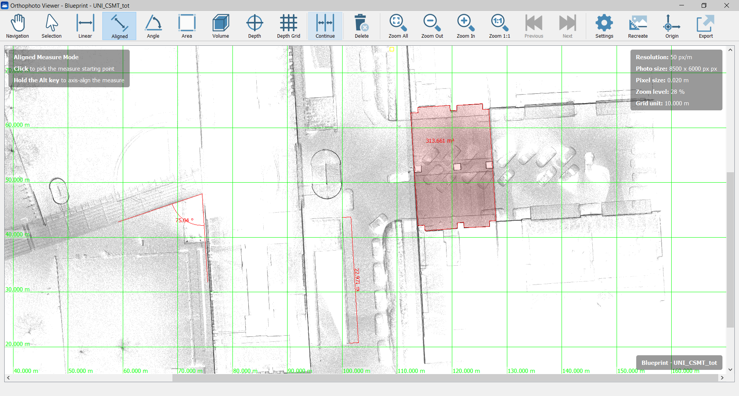739x396 pixels.
Task: Toggle the Depth Grid overlay
Action: point(288,26)
